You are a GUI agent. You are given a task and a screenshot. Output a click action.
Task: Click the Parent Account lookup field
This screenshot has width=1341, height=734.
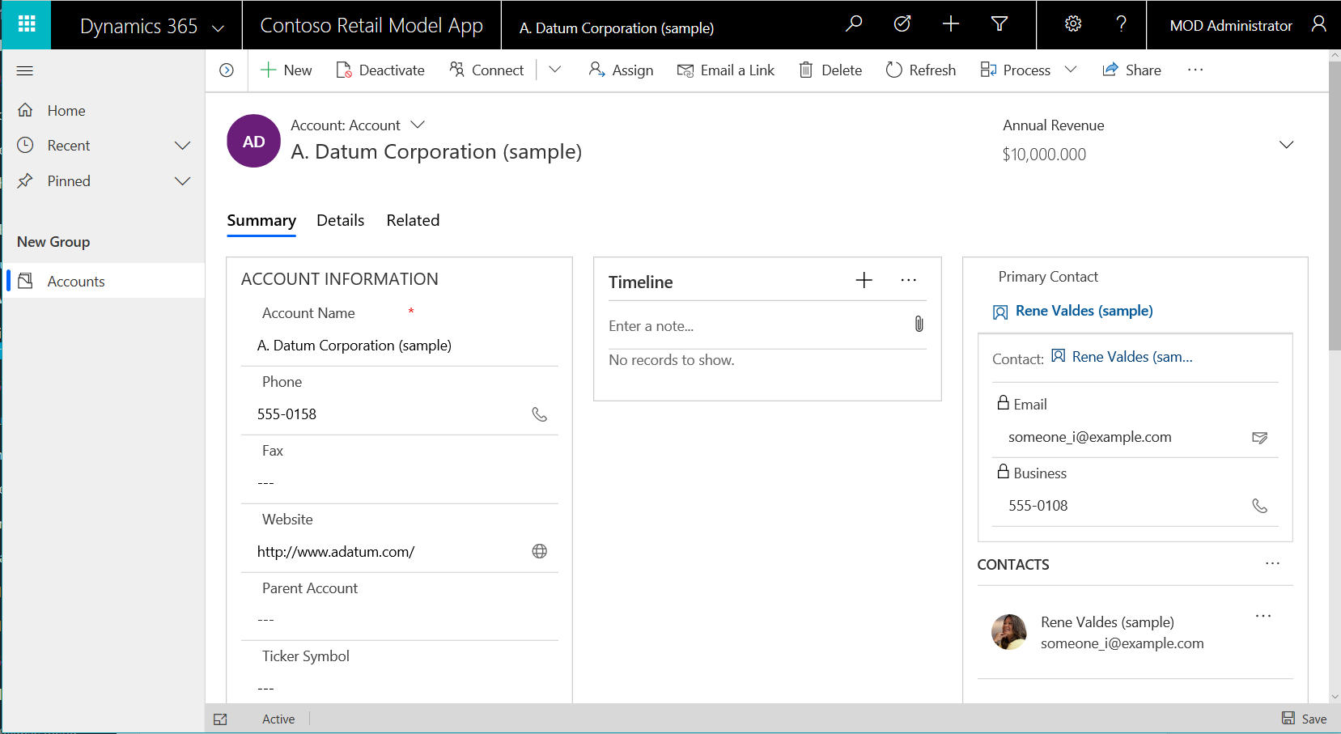pyautogui.click(x=400, y=620)
